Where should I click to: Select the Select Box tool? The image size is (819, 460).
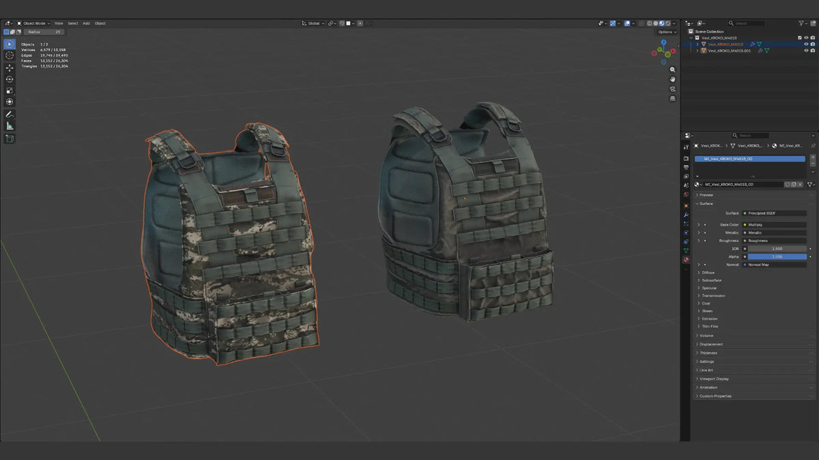click(x=10, y=44)
